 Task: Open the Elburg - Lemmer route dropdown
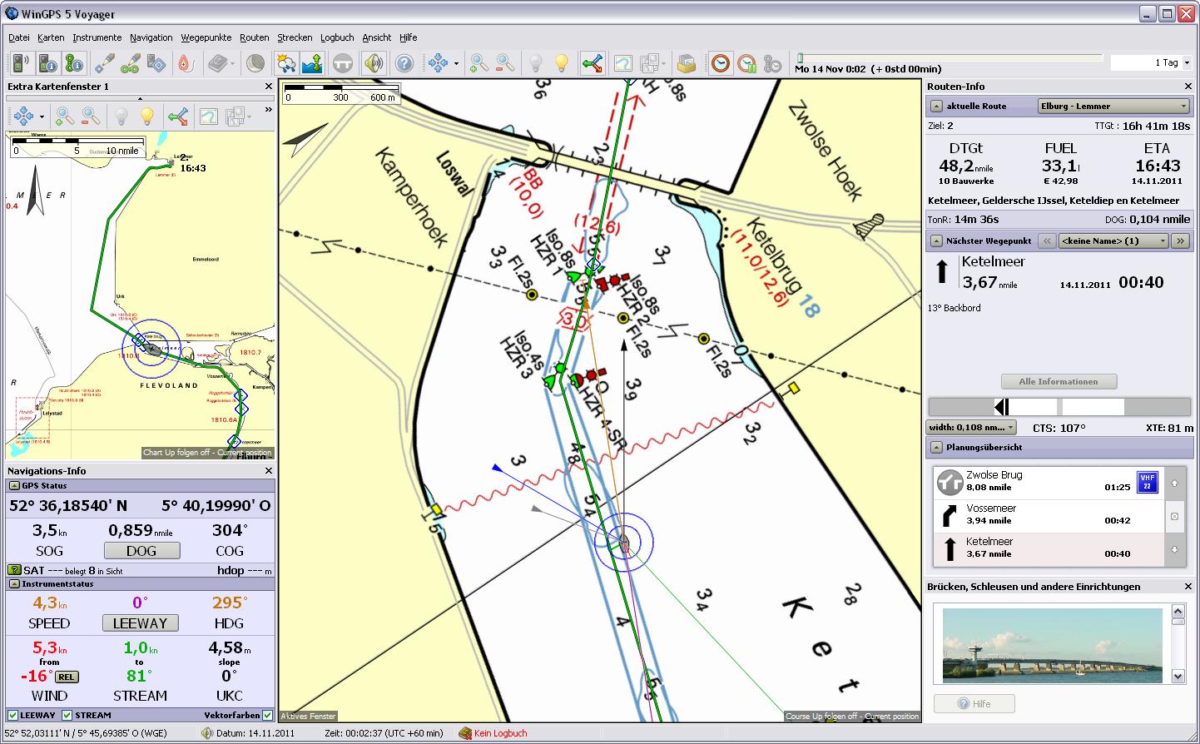1113,106
